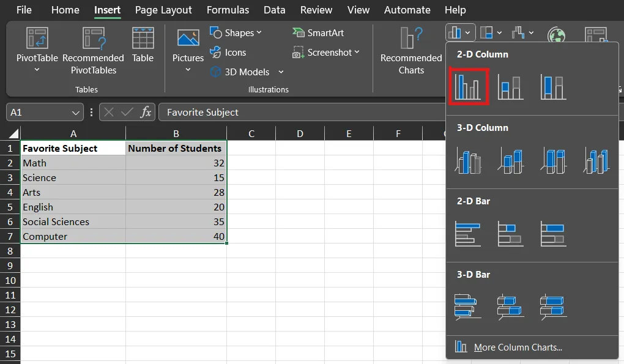624x364 pixels.
Task: Click the PivotTable icon
Action: click(37, 38)
